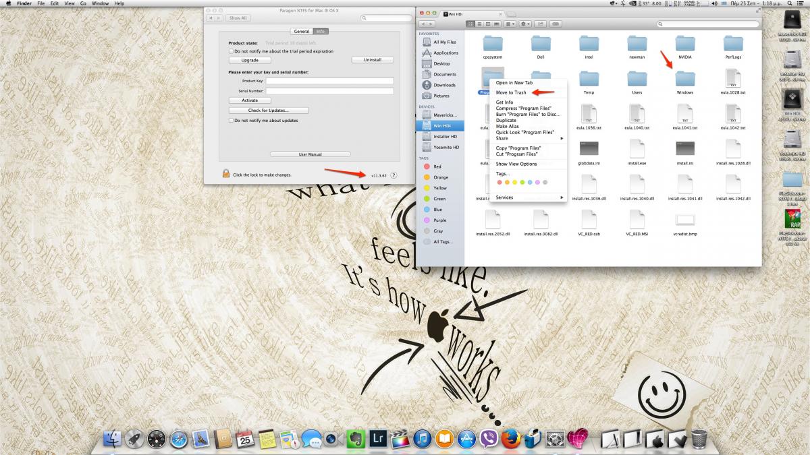Click the Finder search field
Image resolution: width=810 pixels, height=455 pixels.
(707, 24)
